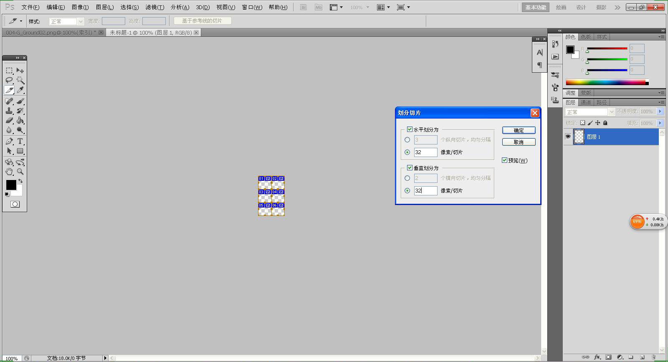Activate the Type tool
This screenshot has height=362, width=668.
click(x=20, y=141)
